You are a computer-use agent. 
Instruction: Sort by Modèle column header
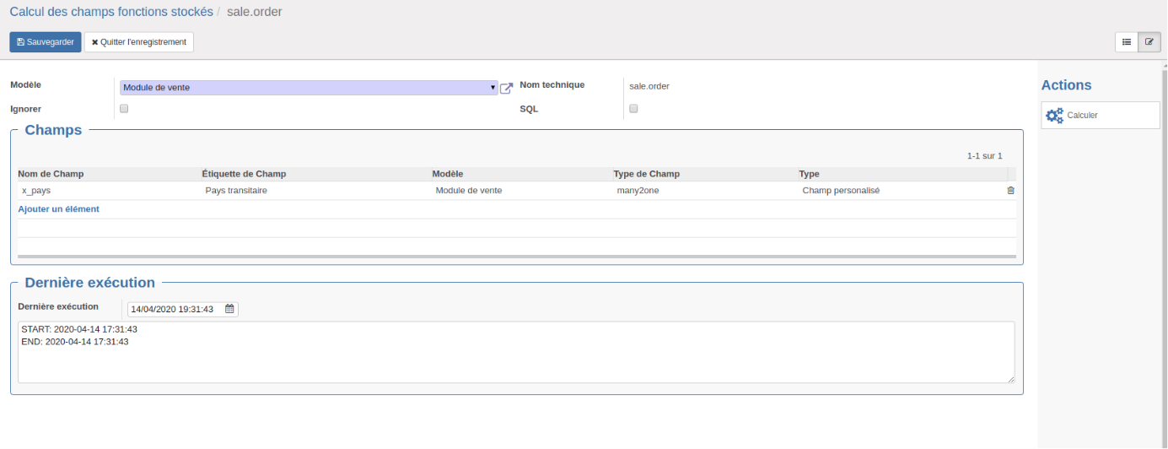448,174
